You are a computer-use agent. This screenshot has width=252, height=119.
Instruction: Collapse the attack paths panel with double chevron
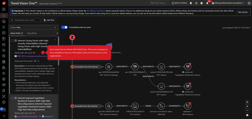click(x=57, y=33)
